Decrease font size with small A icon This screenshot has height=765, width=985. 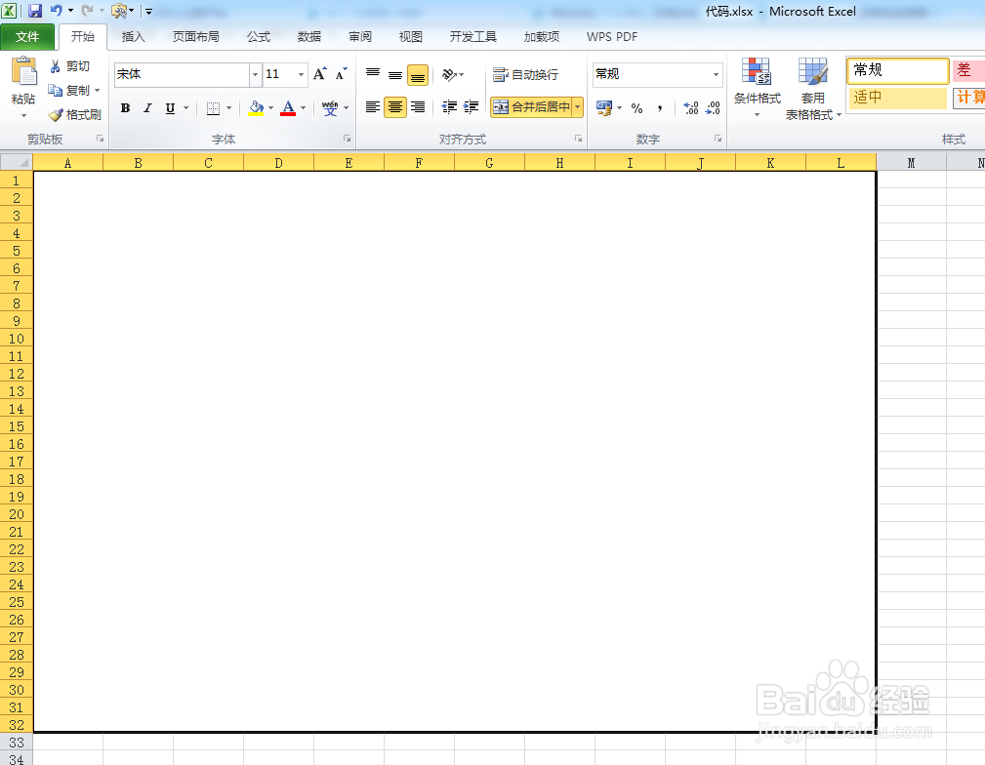click(341, 74)
